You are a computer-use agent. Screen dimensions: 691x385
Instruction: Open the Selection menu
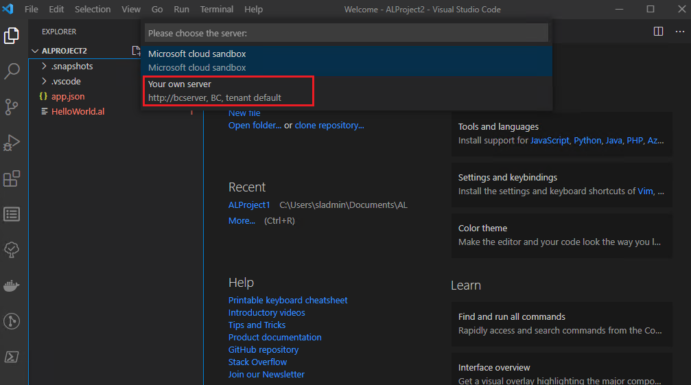[93, 9]
